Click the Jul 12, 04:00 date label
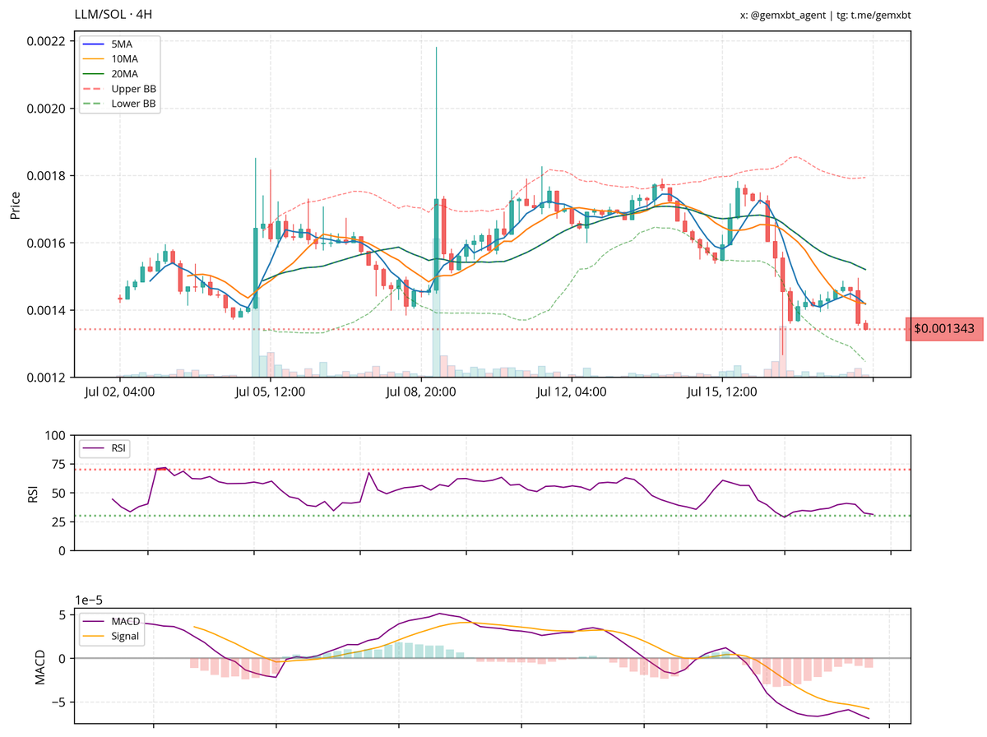Viewport: 987px width, 737px height. (572, 392)
